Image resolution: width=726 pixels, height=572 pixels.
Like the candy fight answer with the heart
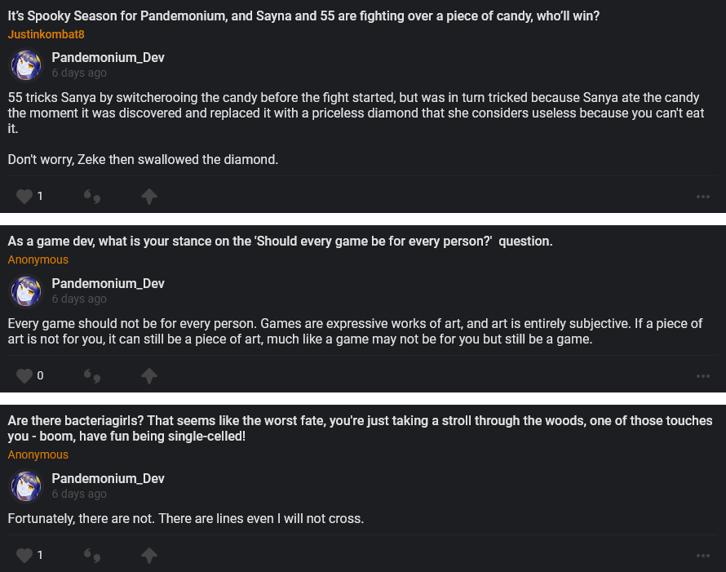[x=24, y=196]
